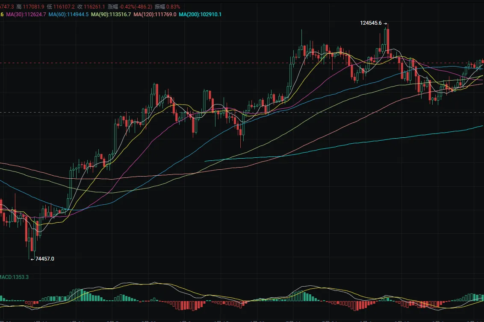Click the 124545.6 high price marker
484x322 pixels.
371,23
